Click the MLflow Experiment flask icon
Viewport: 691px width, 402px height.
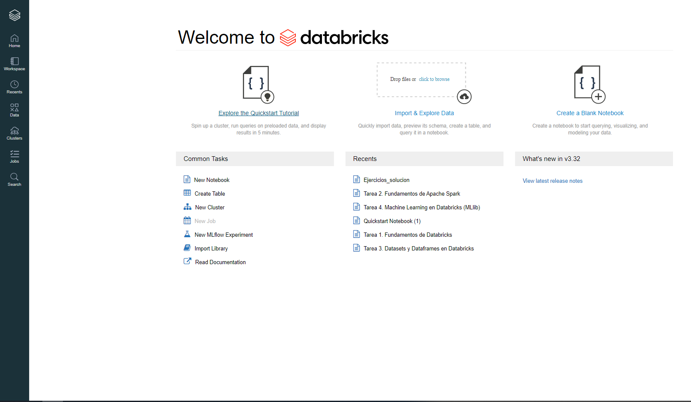tap(187, 234)
